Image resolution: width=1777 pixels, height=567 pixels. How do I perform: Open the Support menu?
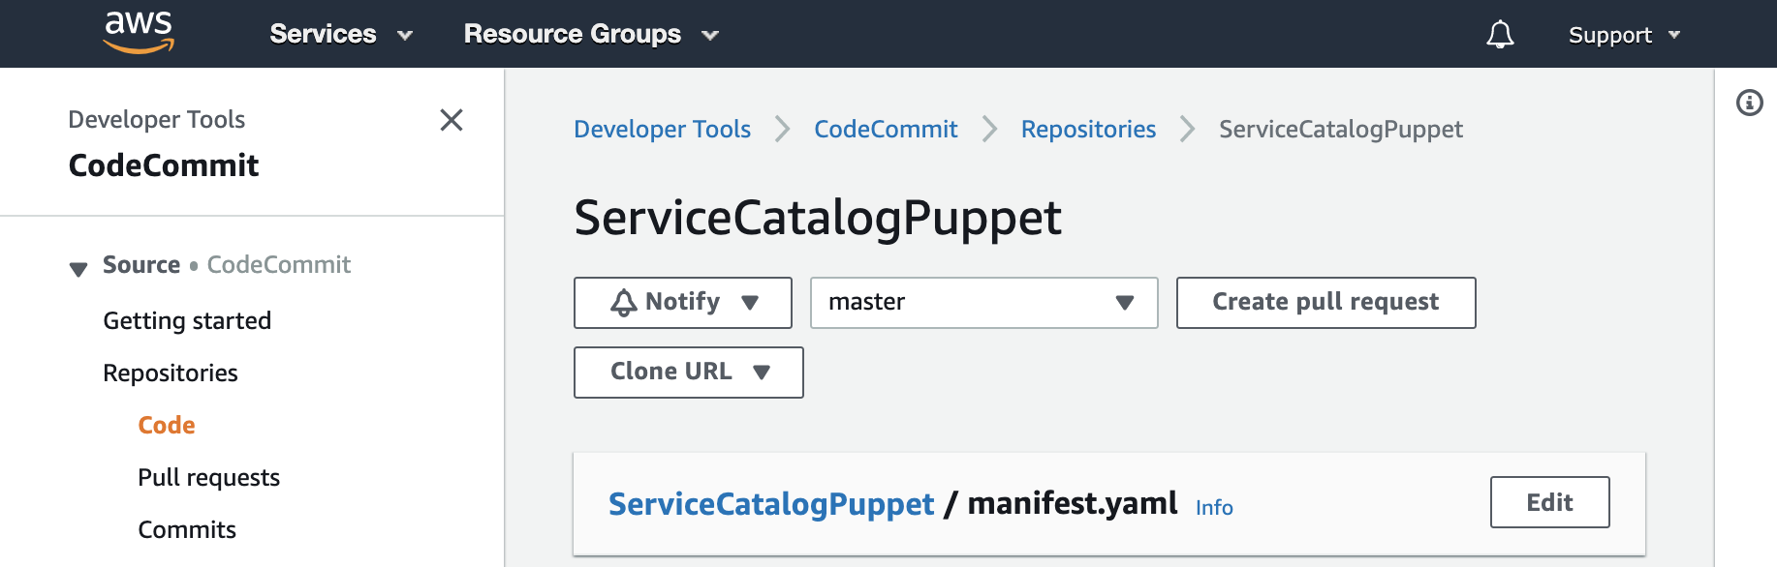[1624, 35]
